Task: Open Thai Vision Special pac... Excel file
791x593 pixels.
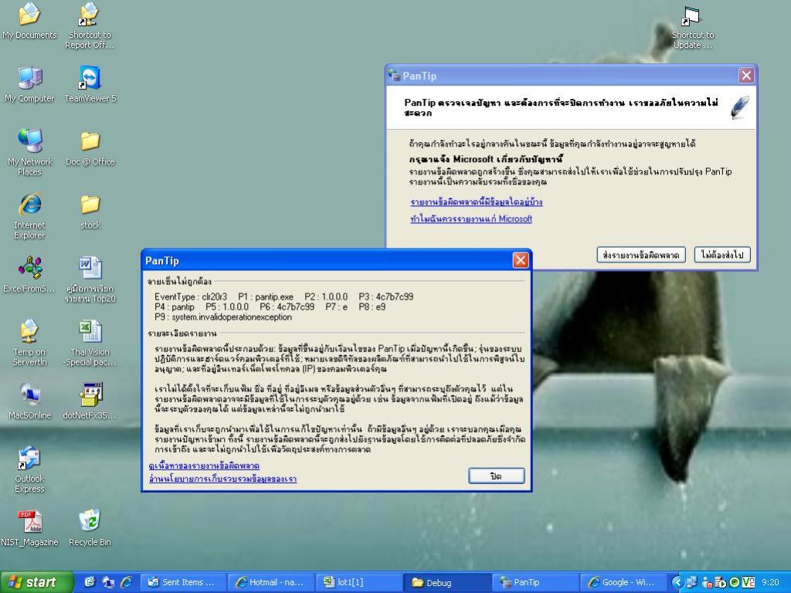Action: pyautogui.click(x=90, y=343)
